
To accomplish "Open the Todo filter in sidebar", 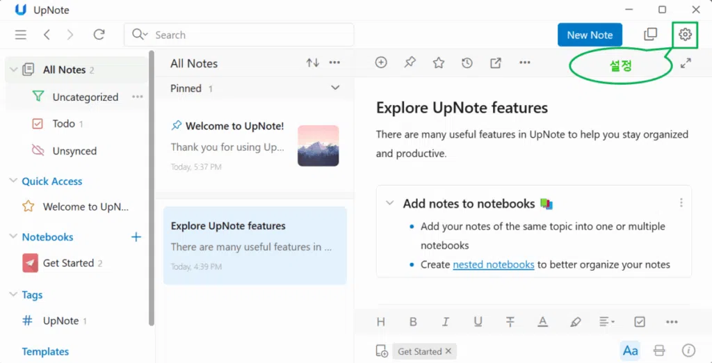I will point(63,124).
